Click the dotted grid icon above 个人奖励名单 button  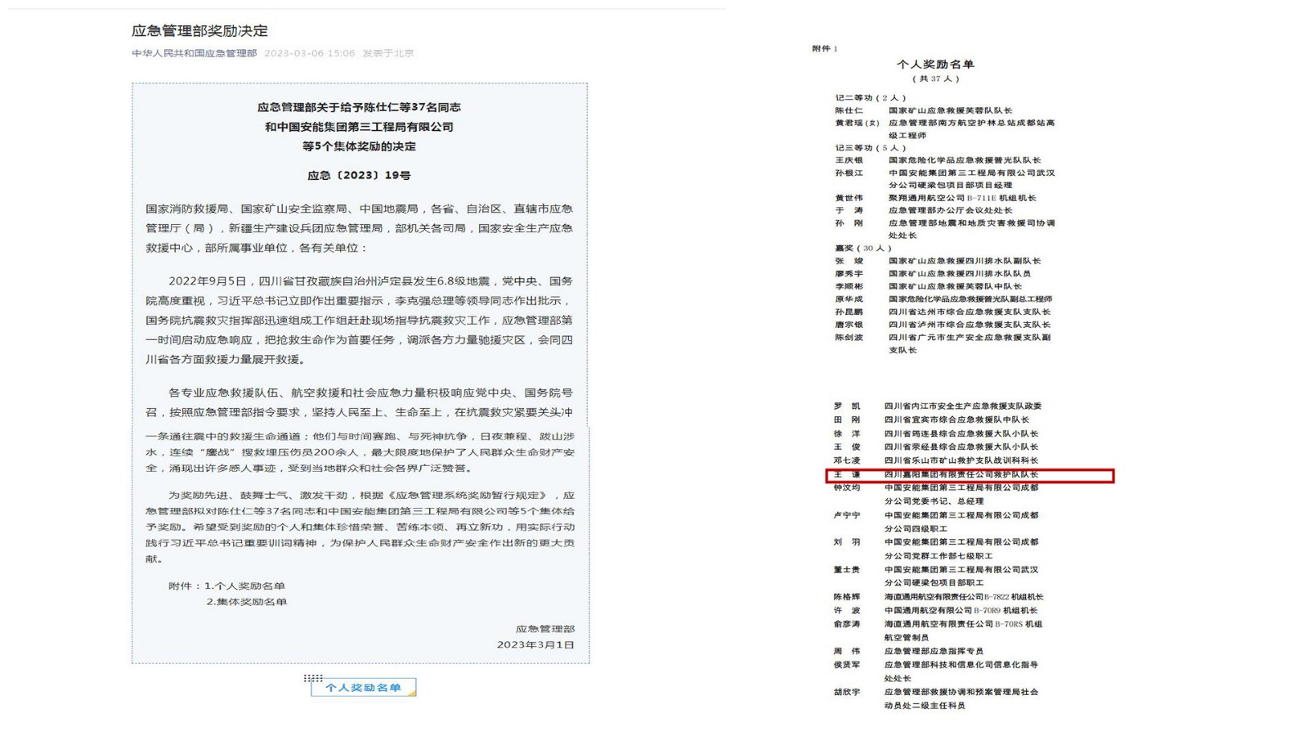(x=313, y=678)
